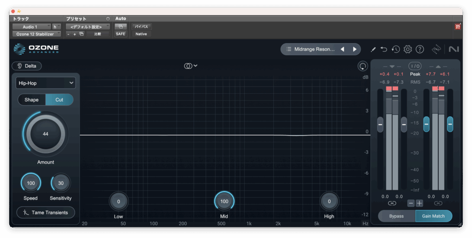
Task: Select the Cut mode tab
Action: [x=59, y=100]
